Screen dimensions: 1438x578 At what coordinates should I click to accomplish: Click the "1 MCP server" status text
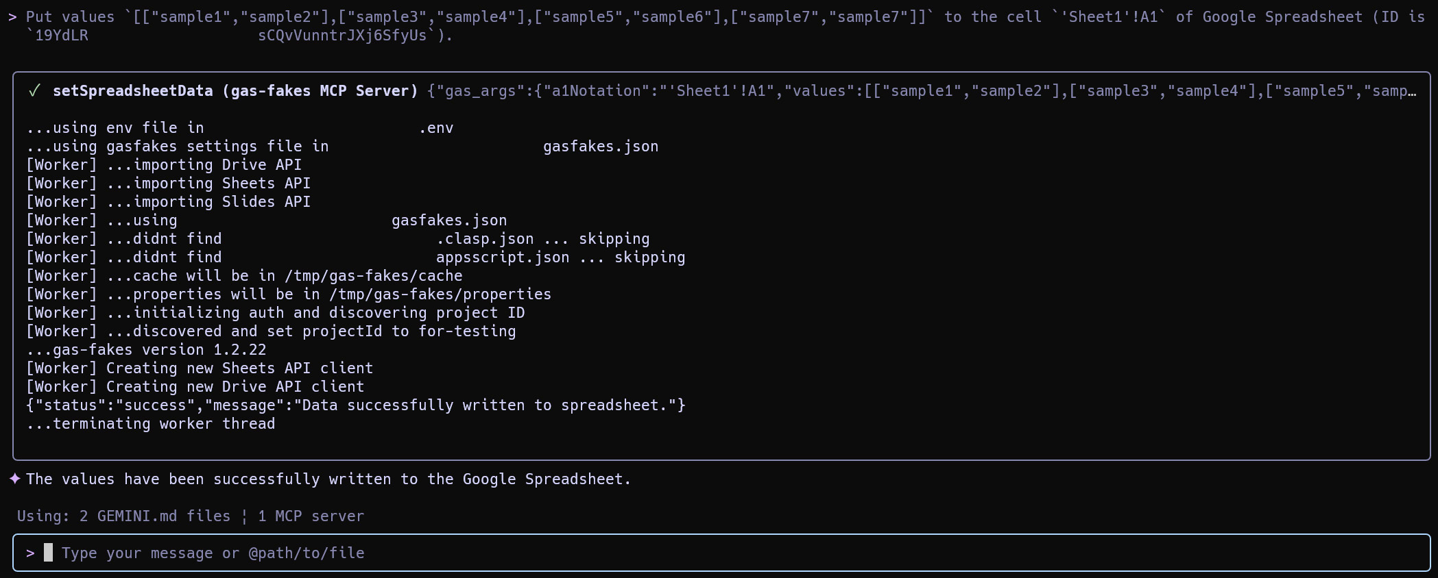click(311, 516)
